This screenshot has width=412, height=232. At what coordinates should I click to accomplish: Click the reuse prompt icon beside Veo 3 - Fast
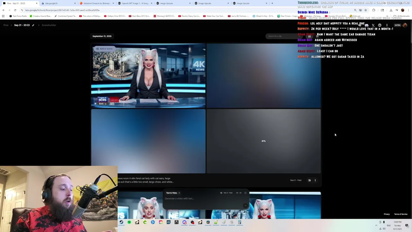click(x=309, y=180)
